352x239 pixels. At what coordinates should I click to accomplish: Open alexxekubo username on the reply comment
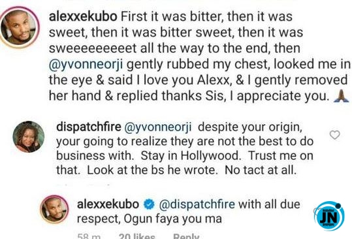[x=108, y=204]
